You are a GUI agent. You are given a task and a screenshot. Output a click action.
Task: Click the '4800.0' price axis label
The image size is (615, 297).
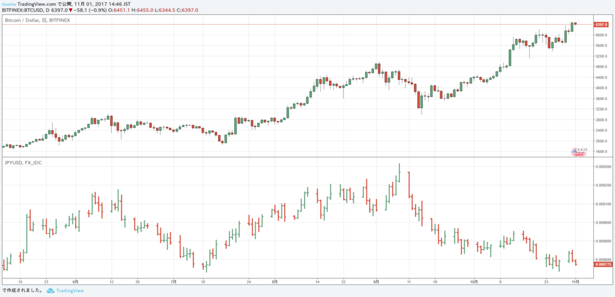[602, 67]
